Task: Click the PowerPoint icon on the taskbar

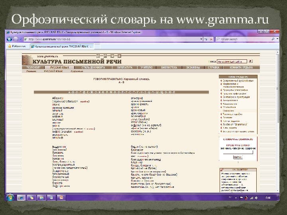Action: coord(61,197)
